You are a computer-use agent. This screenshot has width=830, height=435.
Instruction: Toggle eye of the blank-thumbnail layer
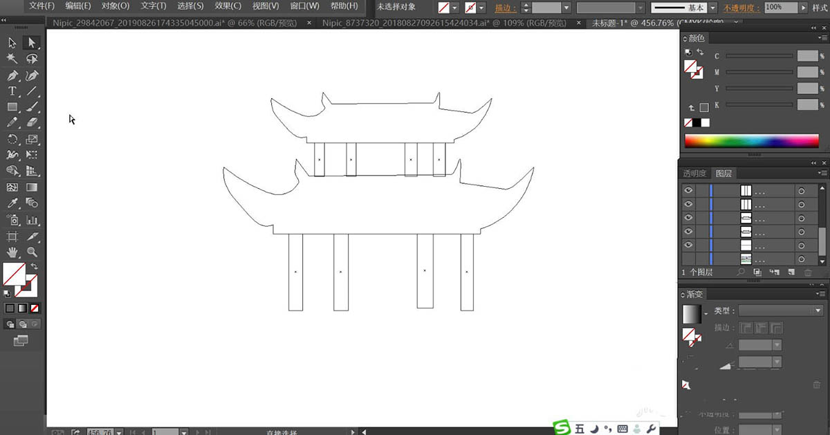[x=688, y=246]
